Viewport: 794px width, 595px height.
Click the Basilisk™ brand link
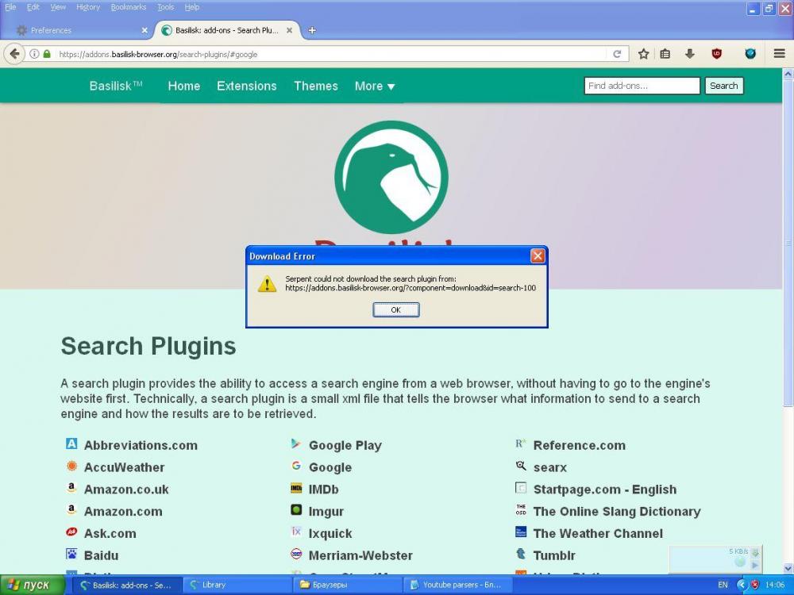116,86
